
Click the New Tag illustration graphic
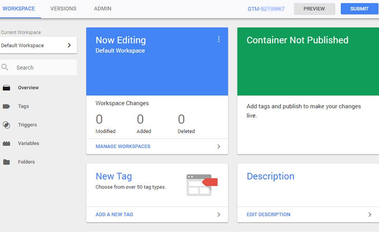click(x=202, y=185)
